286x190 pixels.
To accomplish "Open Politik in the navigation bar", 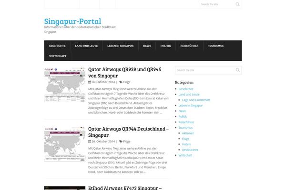I will pyautogui.click(x=165, y=46).
